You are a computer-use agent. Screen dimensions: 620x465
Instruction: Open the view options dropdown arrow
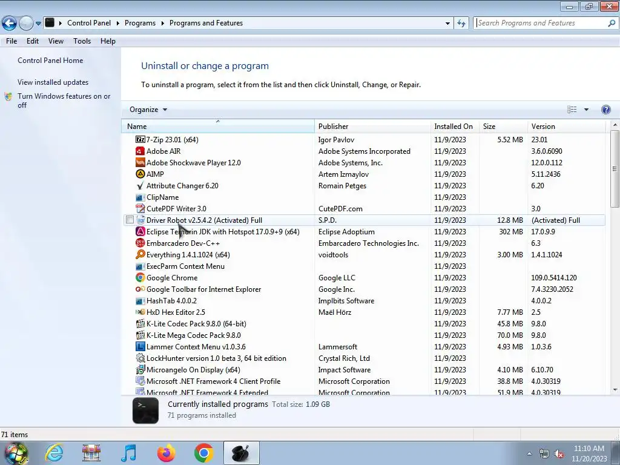[586, 110]
